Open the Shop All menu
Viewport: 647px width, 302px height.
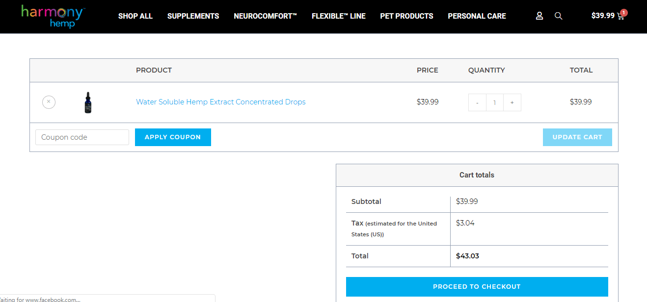pos(135,16)
